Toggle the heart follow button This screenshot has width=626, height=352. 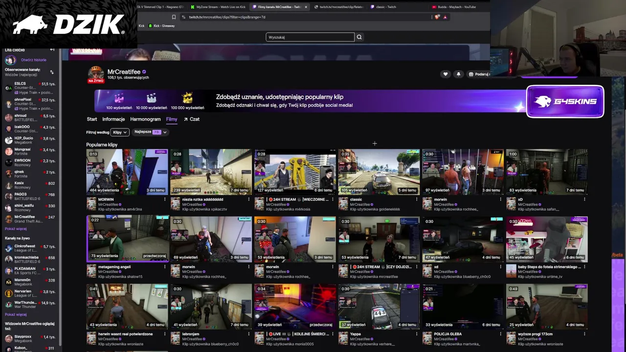click(445, 74)
